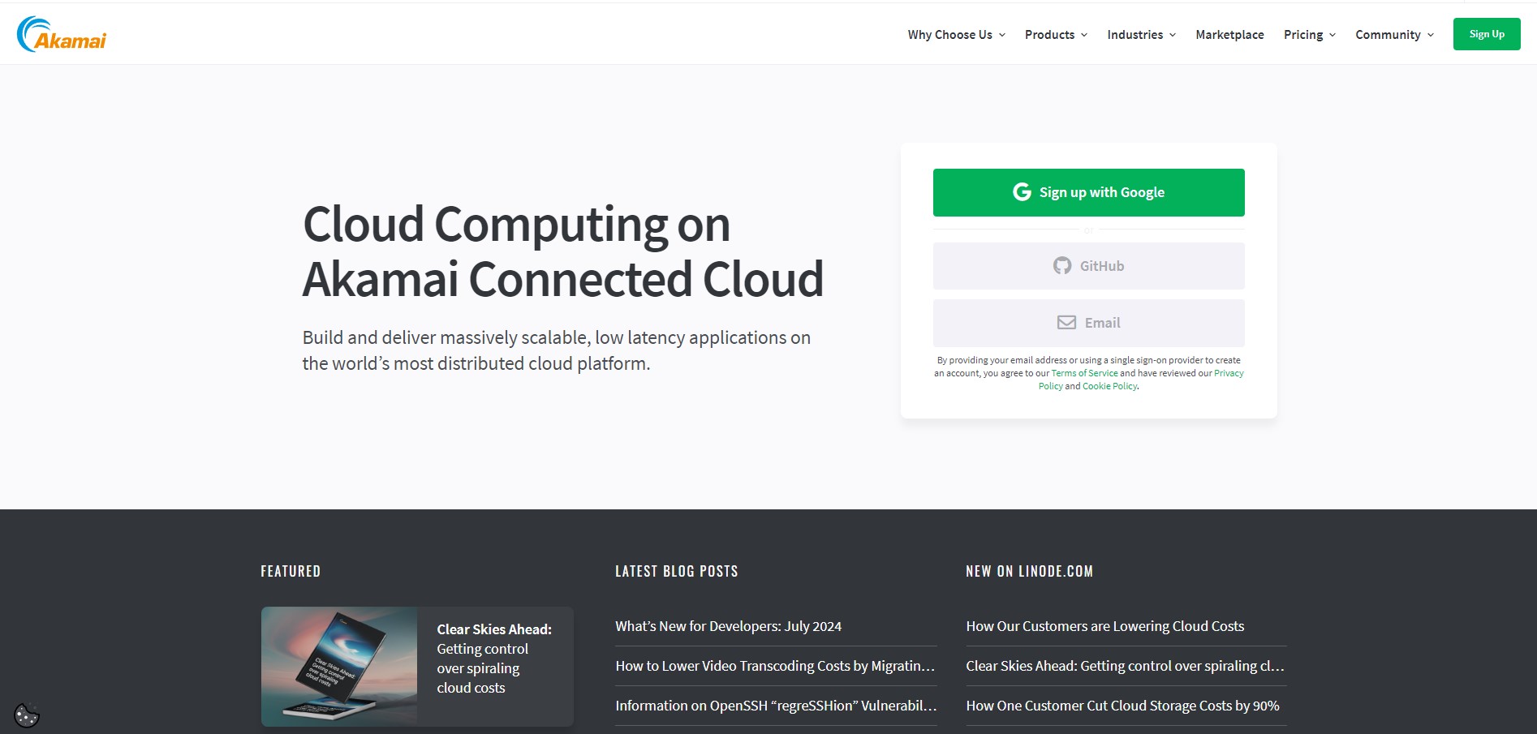Click the Google G logo

tap(1023, 192)
